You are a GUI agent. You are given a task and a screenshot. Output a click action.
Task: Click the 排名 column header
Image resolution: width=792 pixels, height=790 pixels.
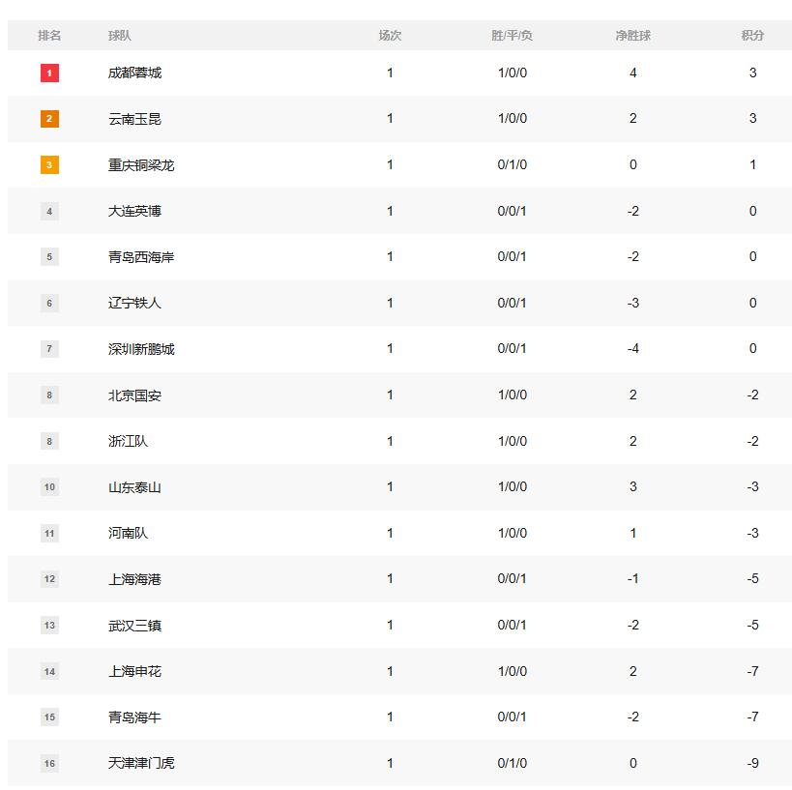(x=49, y=35)
